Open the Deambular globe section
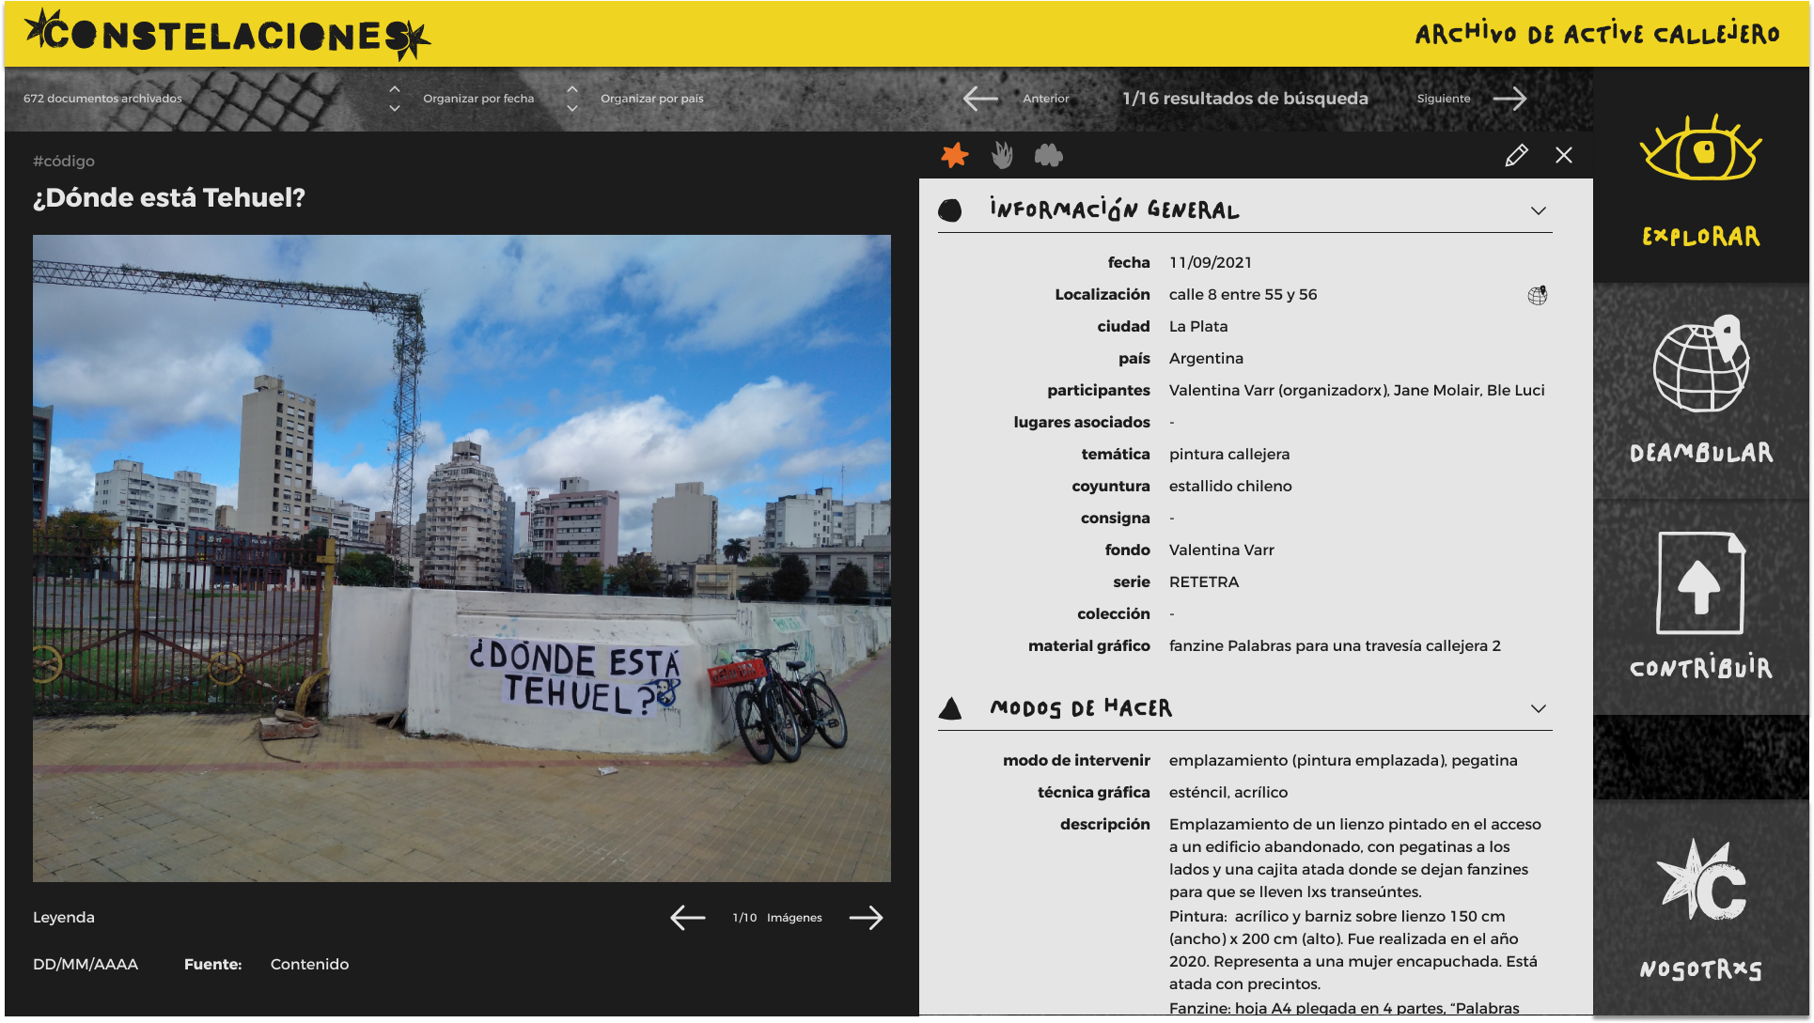1814x1023 pixels. point(1700,364)
